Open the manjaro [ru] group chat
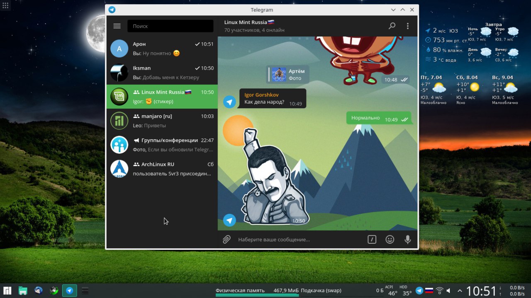The height and width of the screenshot is (298, 531). point(162,121)
